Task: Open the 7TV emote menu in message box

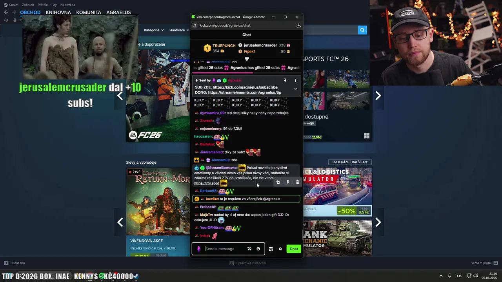Action: 249,249
